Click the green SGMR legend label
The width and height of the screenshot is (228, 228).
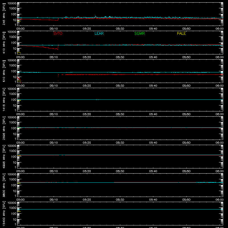click(139, 33)
